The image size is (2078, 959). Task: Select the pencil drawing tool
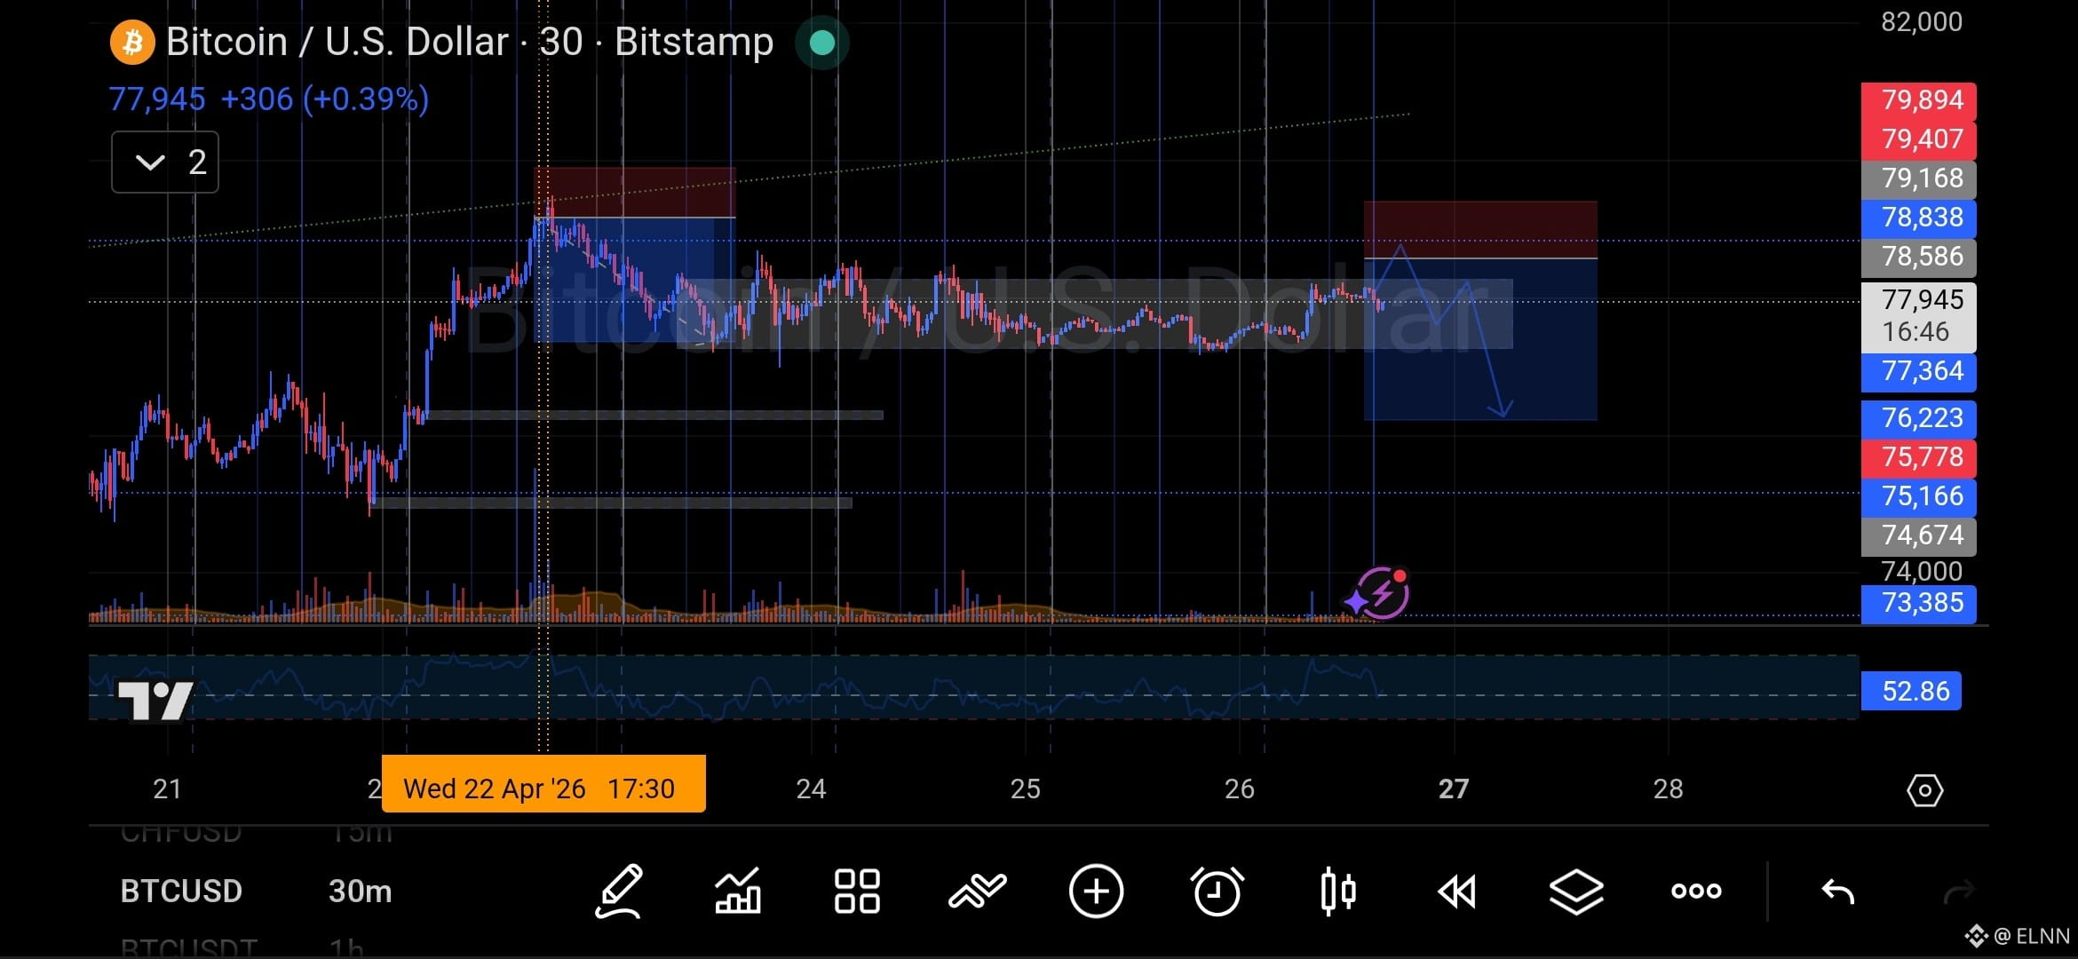[618, 891]
